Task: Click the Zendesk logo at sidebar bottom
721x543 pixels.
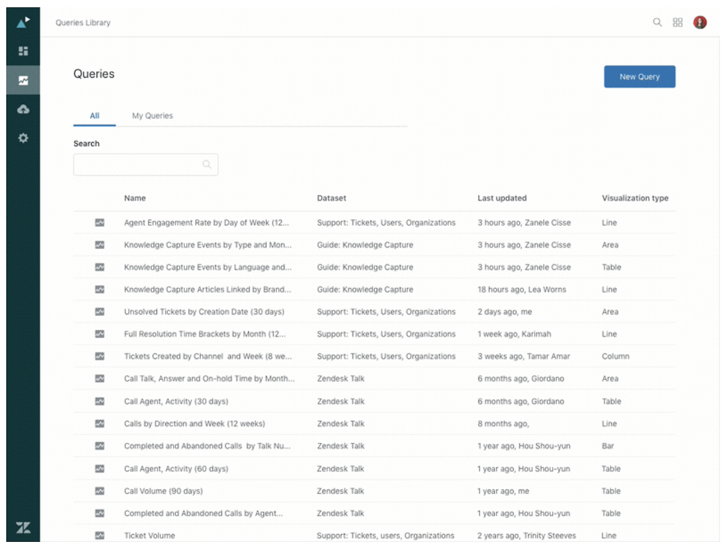Action: click(23, 527)
